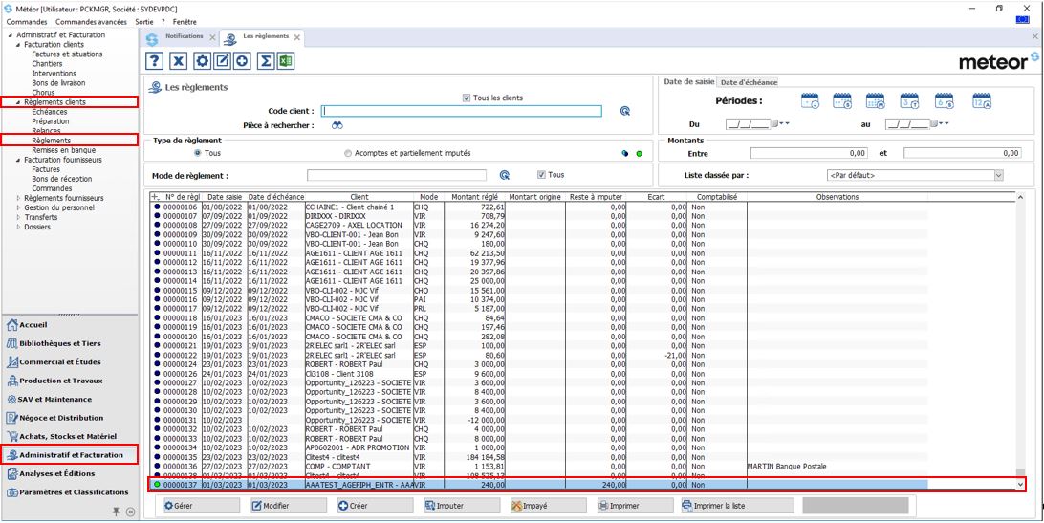Expand the Règlements fournisseurs tree node
This screenshot has height=523, width=1044.
click(x=19, y=198)
